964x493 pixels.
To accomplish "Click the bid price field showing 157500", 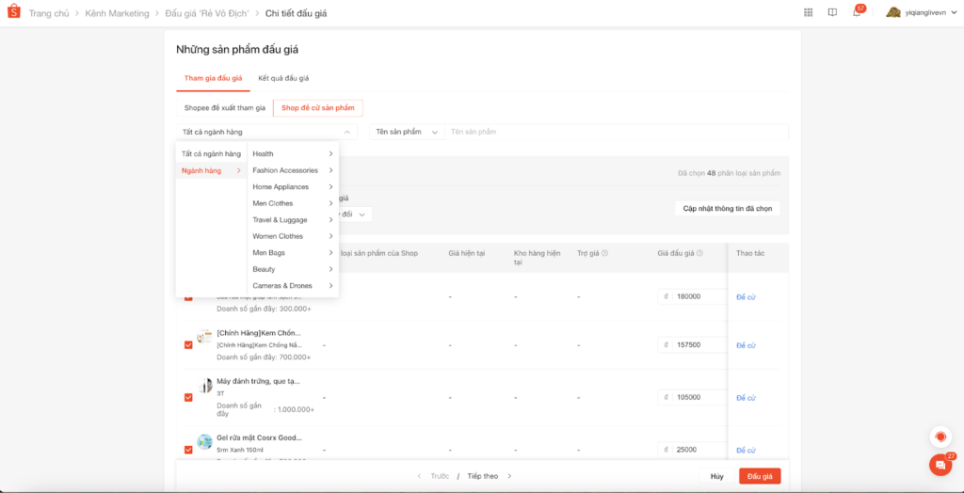I will pyautogui.click(x=692, y=345).
